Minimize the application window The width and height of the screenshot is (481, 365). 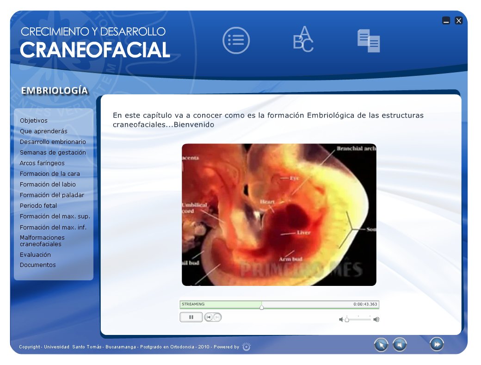[x=445, y=21]
